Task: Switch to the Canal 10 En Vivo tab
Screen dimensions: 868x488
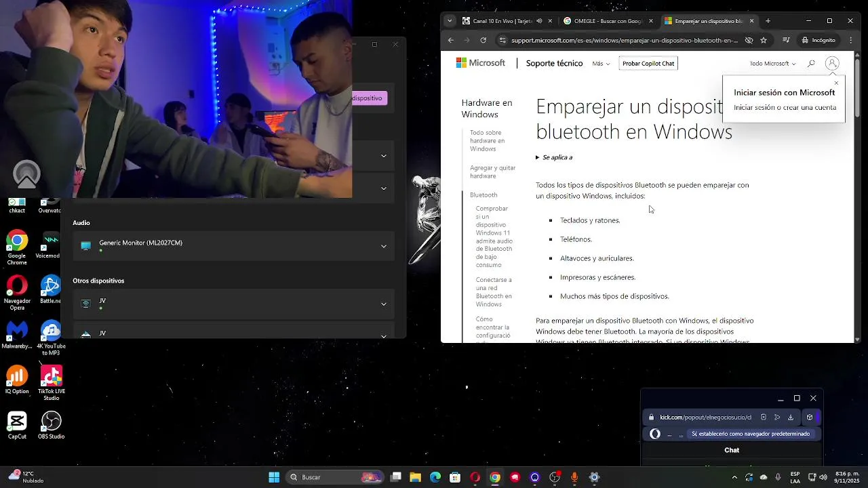Action: 507,21
